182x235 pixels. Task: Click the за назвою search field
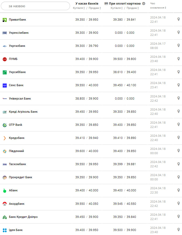[35, 6]
